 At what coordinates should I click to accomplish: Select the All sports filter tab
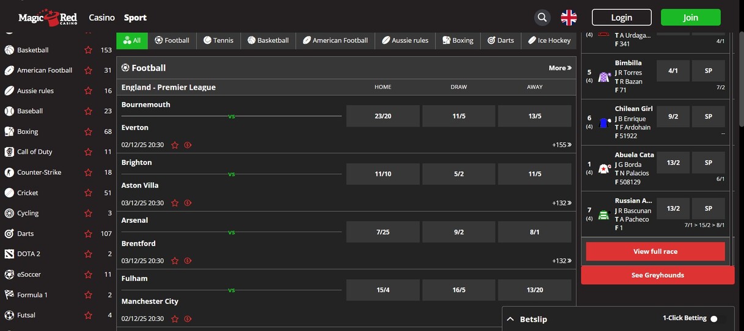coord(132,40)
